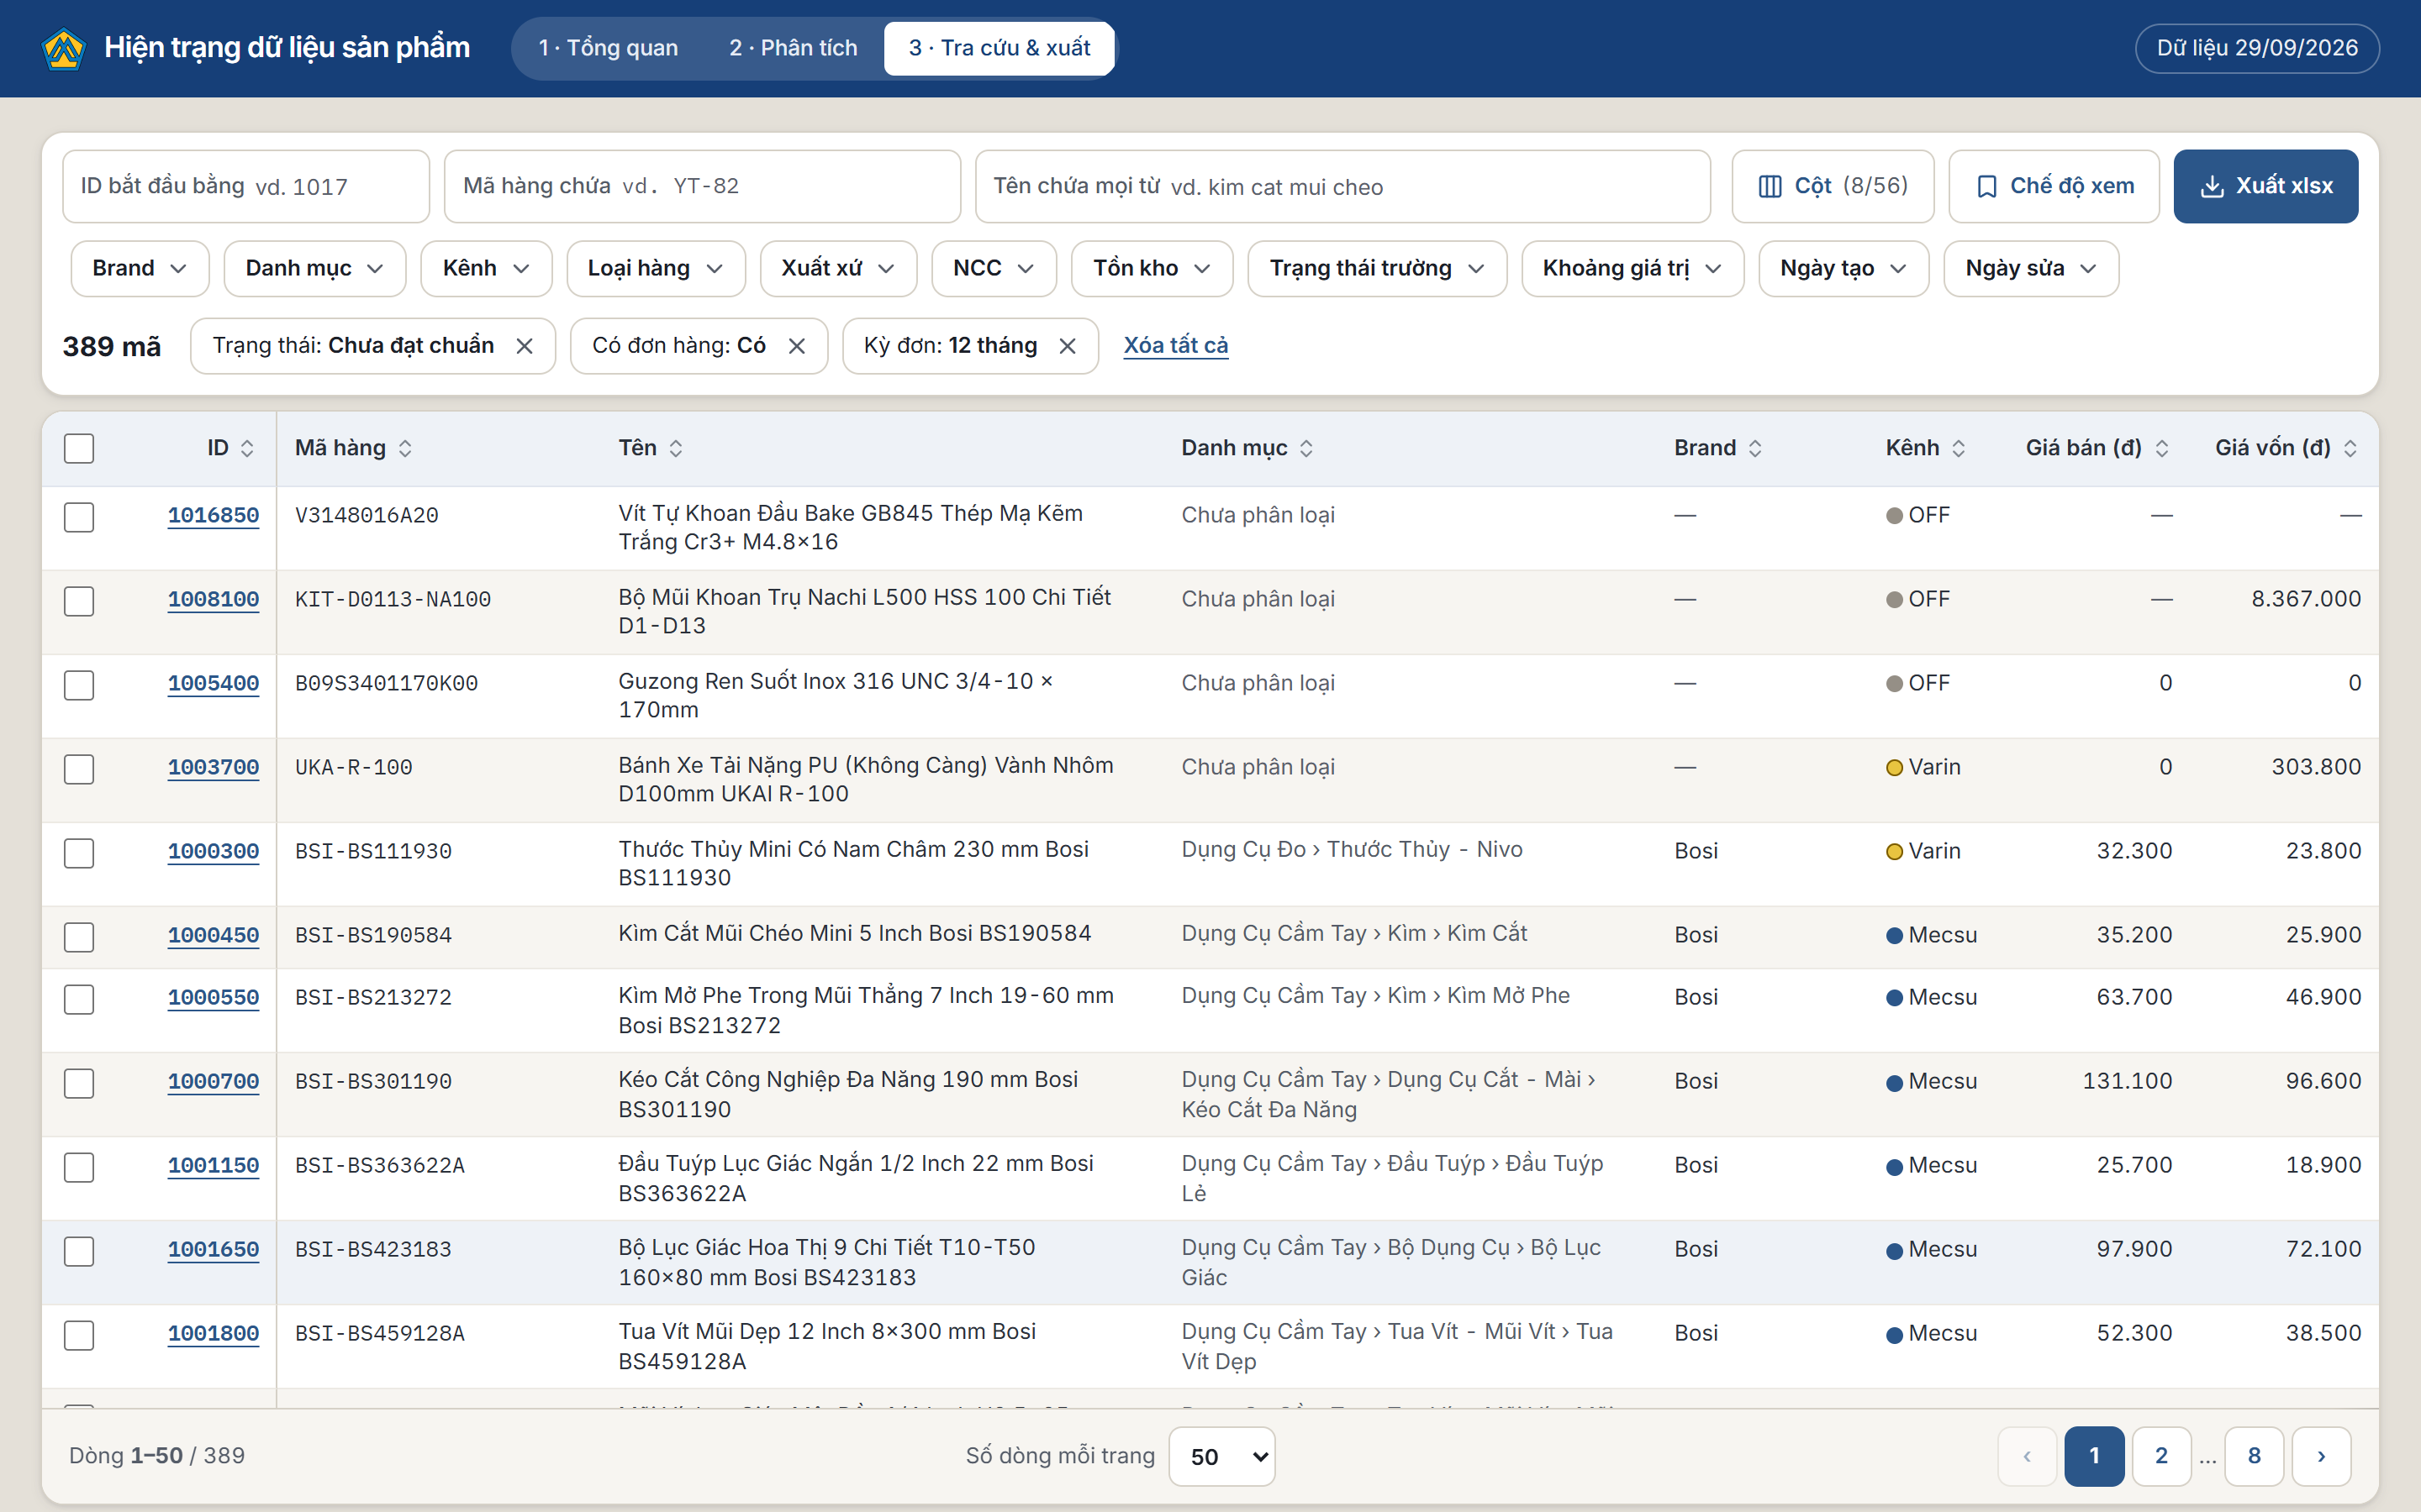Select row checkbox for UKA-R-100
The height and width of the screenshot is (1512, 2421).
coord(79,769)
